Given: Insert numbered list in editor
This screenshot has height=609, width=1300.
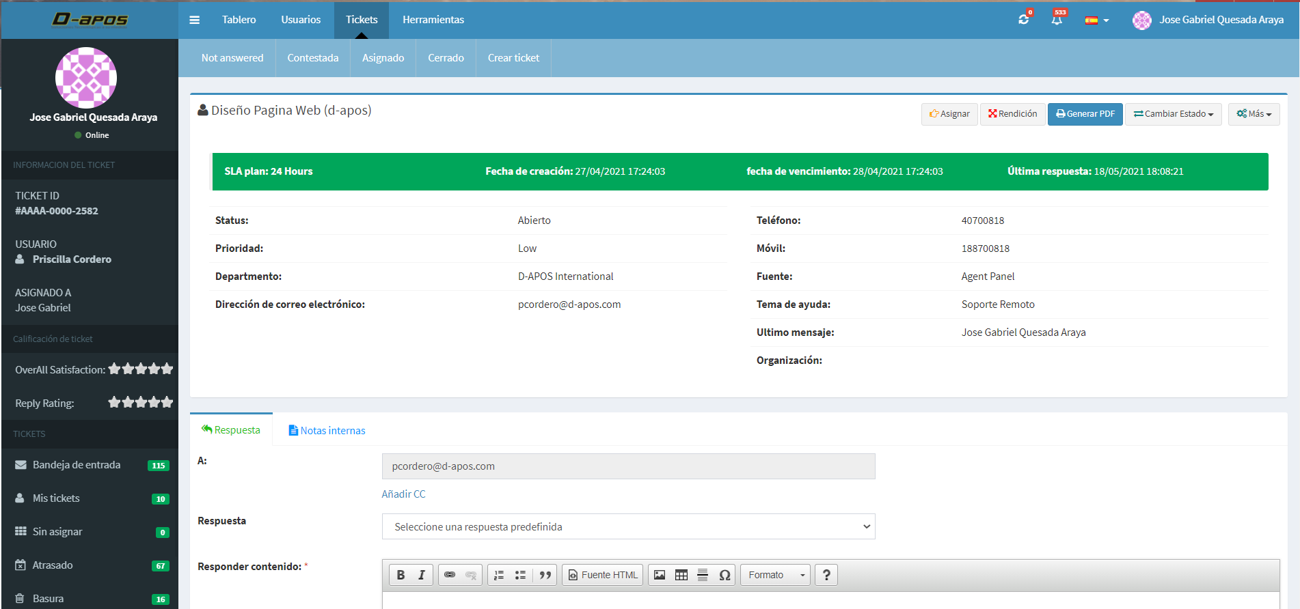Looking at the screenshot, I should 499,575.
